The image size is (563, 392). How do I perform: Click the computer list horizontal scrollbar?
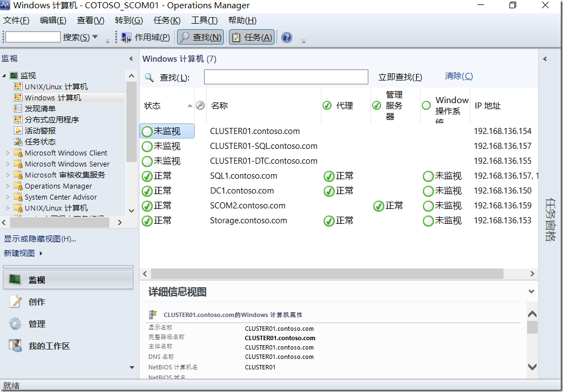[x=327, y=274]
